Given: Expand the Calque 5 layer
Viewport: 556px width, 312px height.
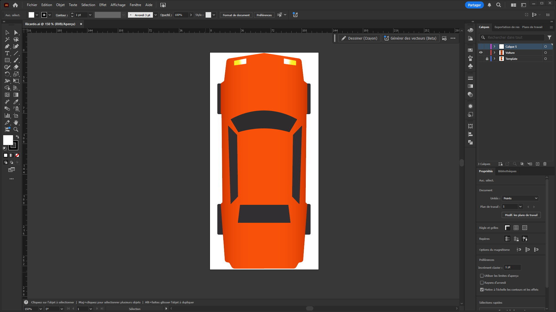Looking at the screenshot, I should point(494,47).
